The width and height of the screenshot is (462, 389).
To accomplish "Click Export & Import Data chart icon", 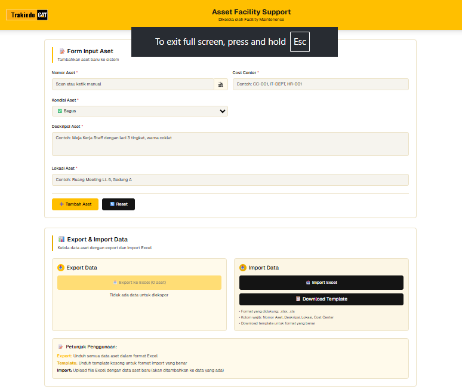I will pos(61,239).
